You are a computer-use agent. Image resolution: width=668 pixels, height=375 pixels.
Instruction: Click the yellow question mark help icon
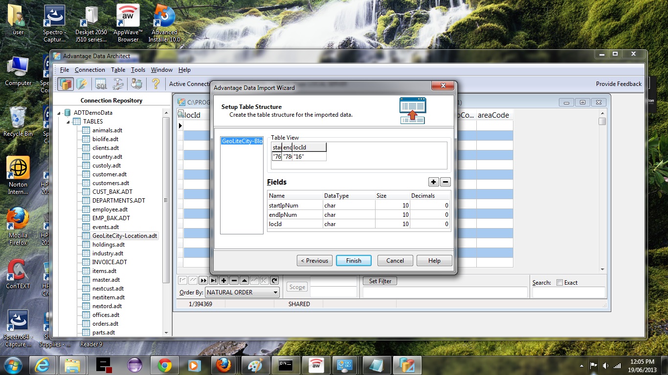coord(156,84)
